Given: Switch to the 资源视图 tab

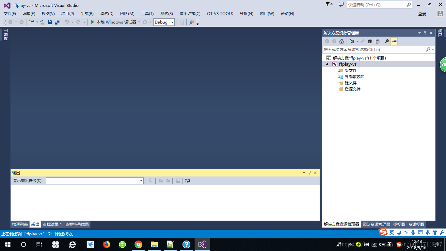Looking at the screenshot, I should [416, 225].
